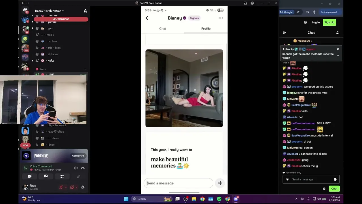362x204 pixels.
Task: Navigate back in the Discord title bar
Action: point(23,3)
